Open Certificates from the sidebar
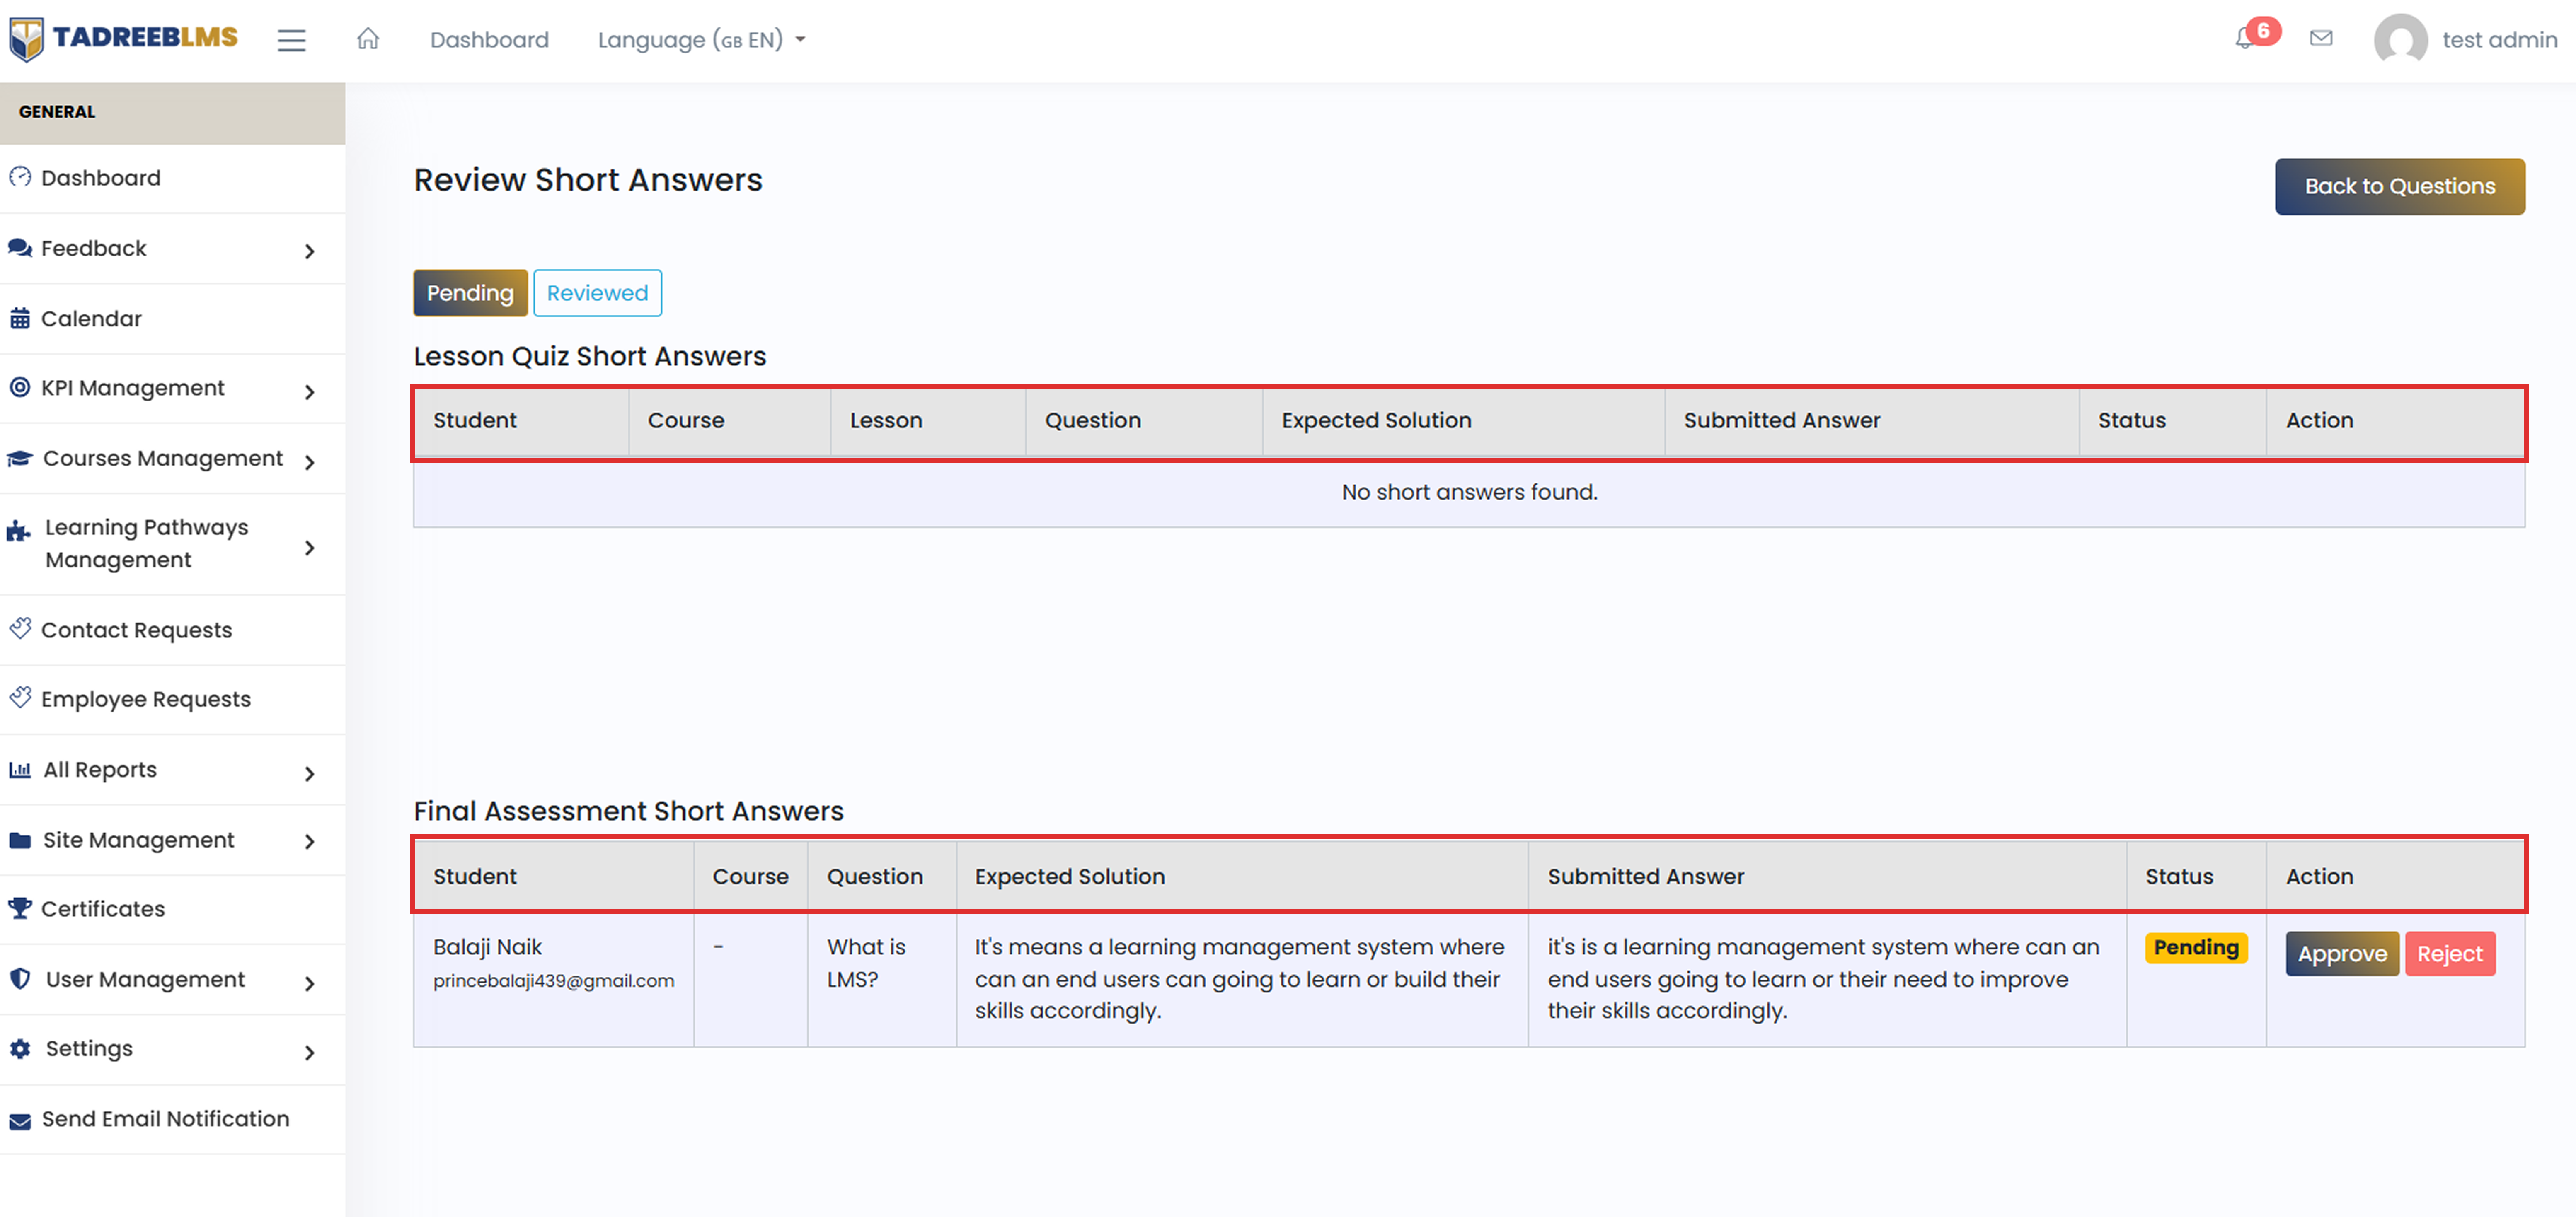 [172, 909]
